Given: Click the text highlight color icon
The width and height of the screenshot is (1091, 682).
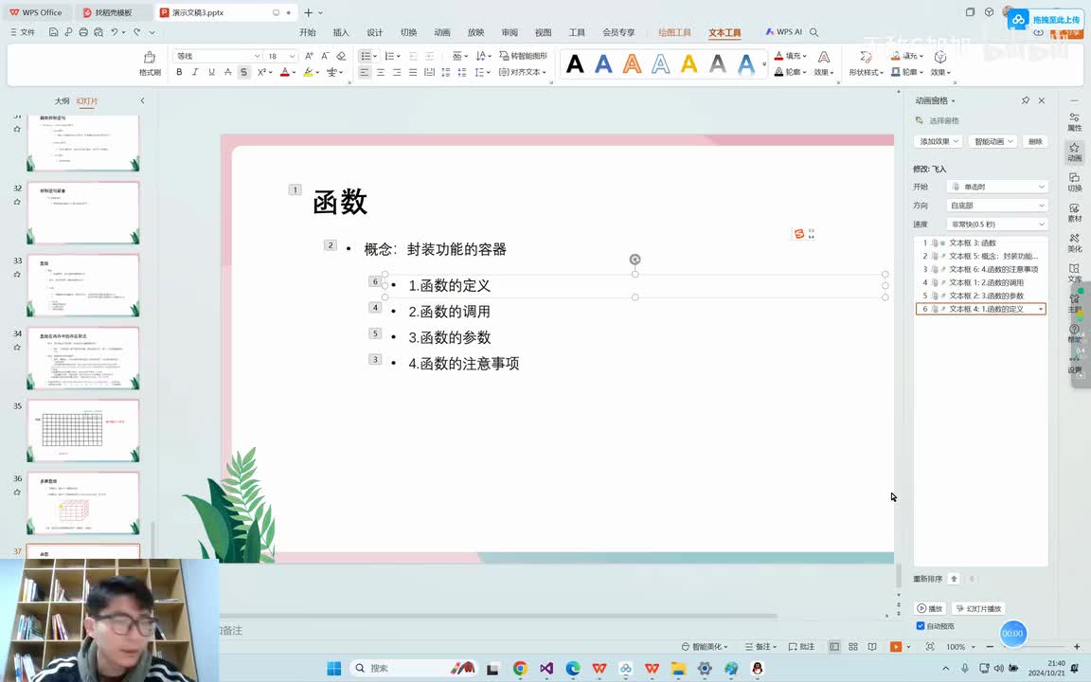Looking at the screenshot, I should (308, 72).
